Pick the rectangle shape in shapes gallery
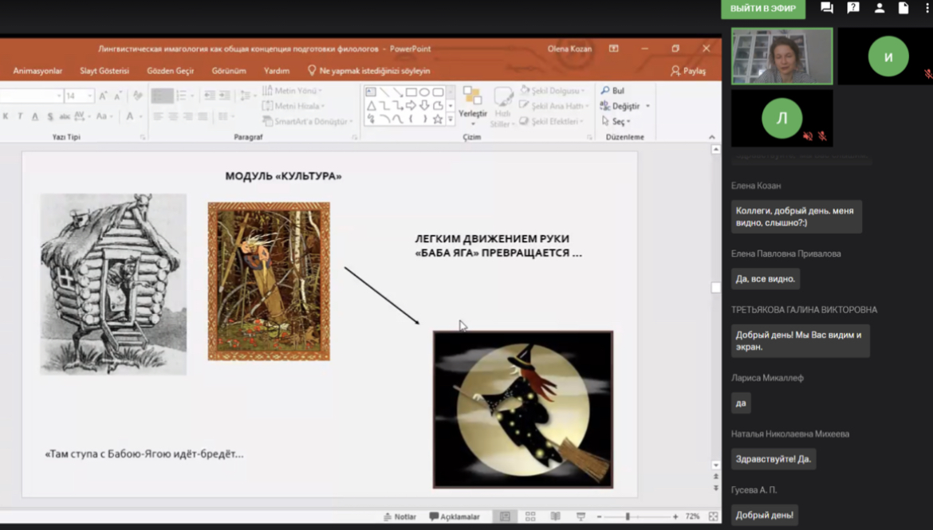The height and width of the screenshot is (530, 933). coord(411,92)
